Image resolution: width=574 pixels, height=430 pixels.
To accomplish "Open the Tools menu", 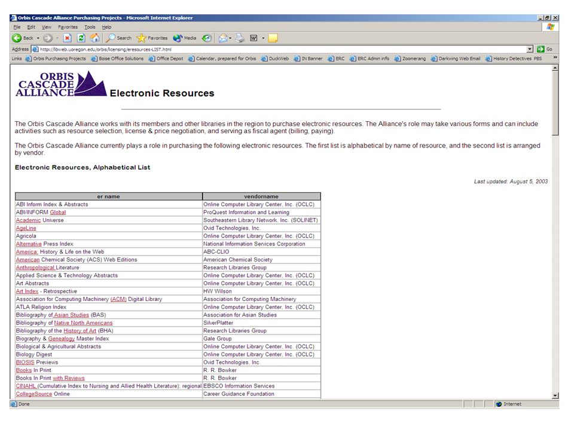I will click(90, 27).
